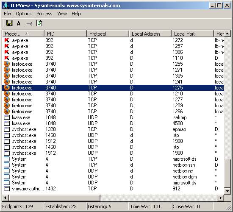
Task: Click the vertical scrollbar down arrow
Action: 227,191
